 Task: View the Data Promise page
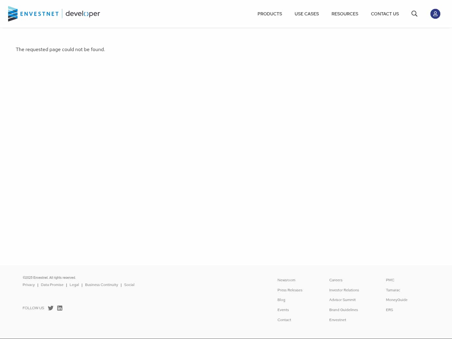(52, 285)
